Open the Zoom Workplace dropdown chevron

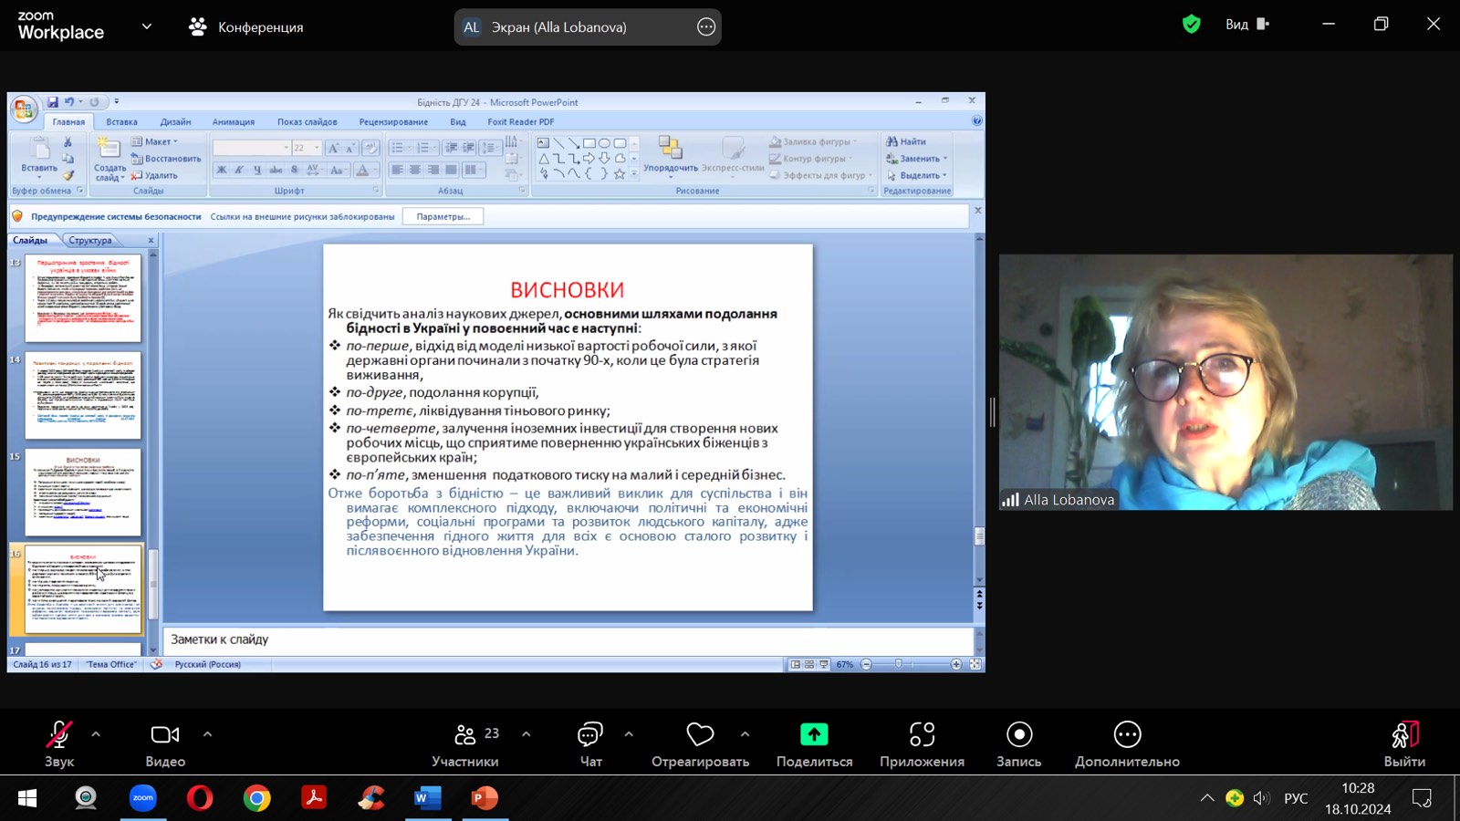147,26
